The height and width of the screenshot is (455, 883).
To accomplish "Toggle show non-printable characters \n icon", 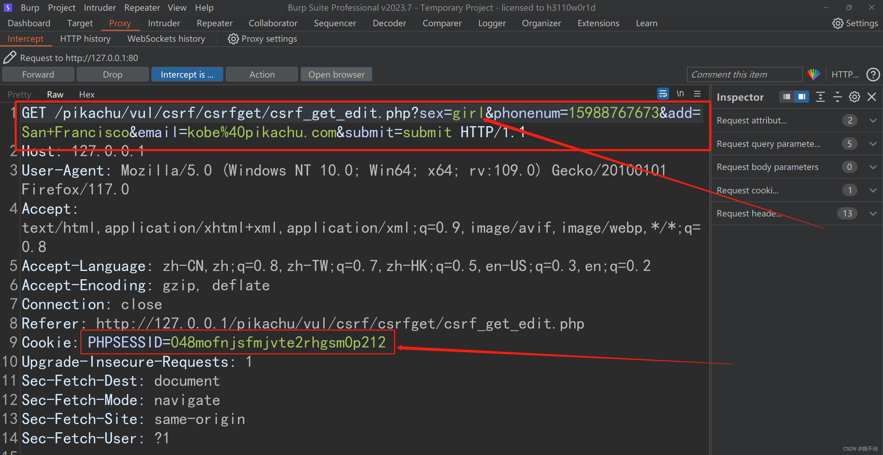I will coord(680,94).
